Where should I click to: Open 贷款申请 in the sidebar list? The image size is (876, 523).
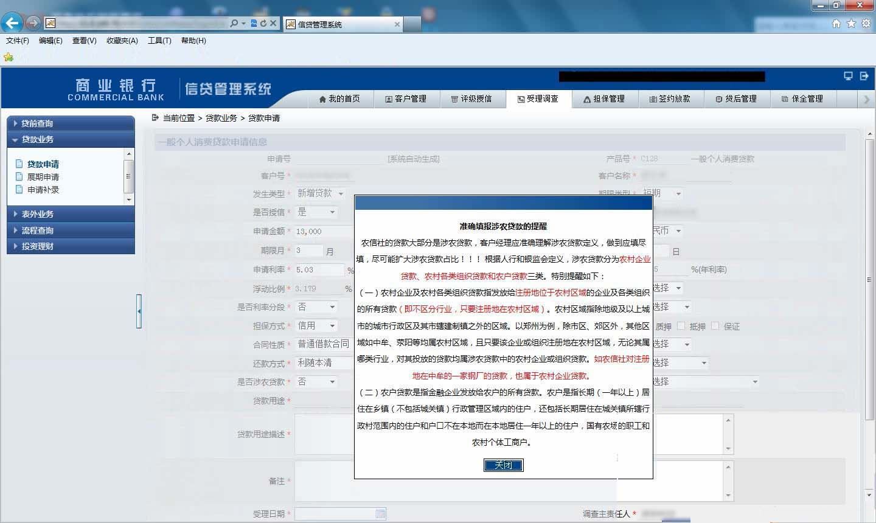[43, 164]
